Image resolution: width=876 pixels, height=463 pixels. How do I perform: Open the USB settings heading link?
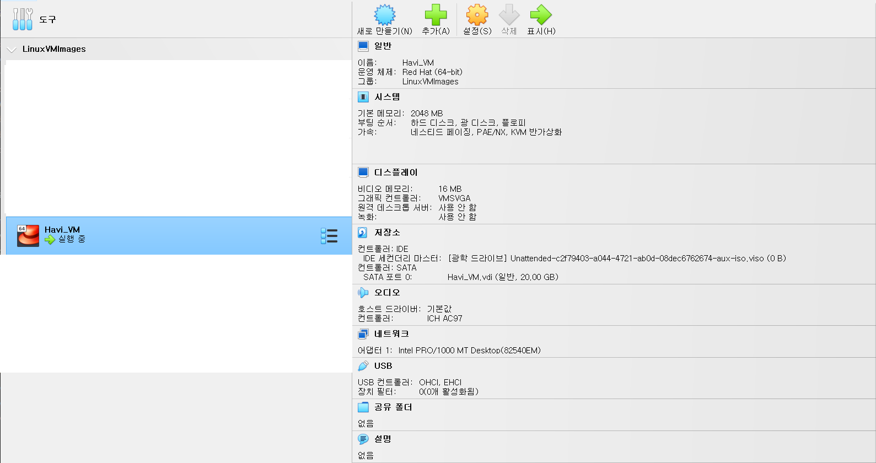pos(383,366)
